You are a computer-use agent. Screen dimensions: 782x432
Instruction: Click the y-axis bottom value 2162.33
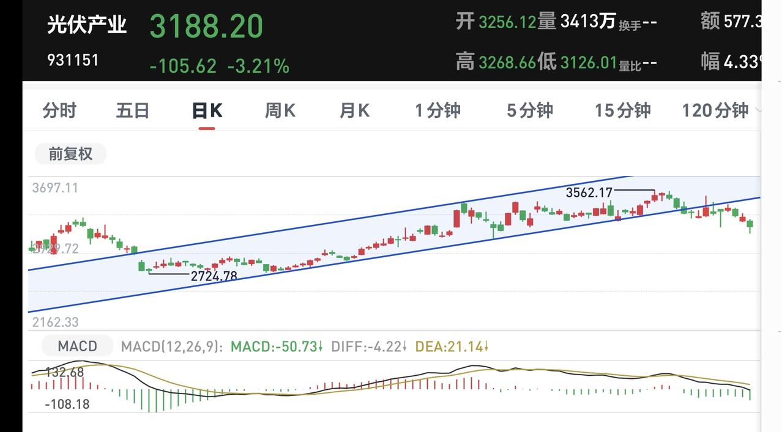55,322
